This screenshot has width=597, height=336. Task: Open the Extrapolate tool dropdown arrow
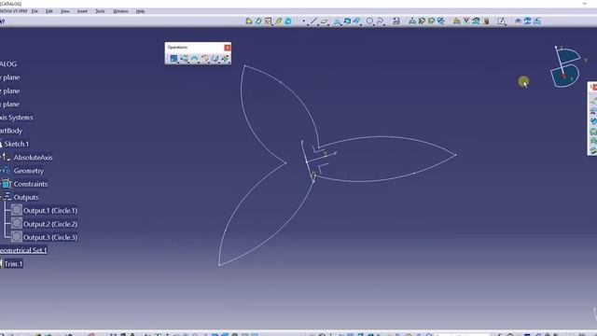point(229,63)
